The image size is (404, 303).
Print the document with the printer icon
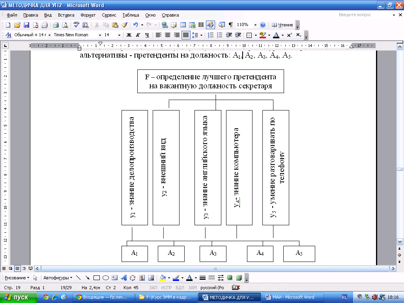(56, 25)
